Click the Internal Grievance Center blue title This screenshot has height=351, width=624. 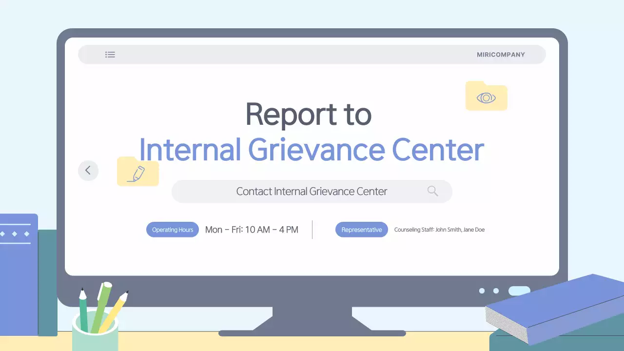(312, 149)
